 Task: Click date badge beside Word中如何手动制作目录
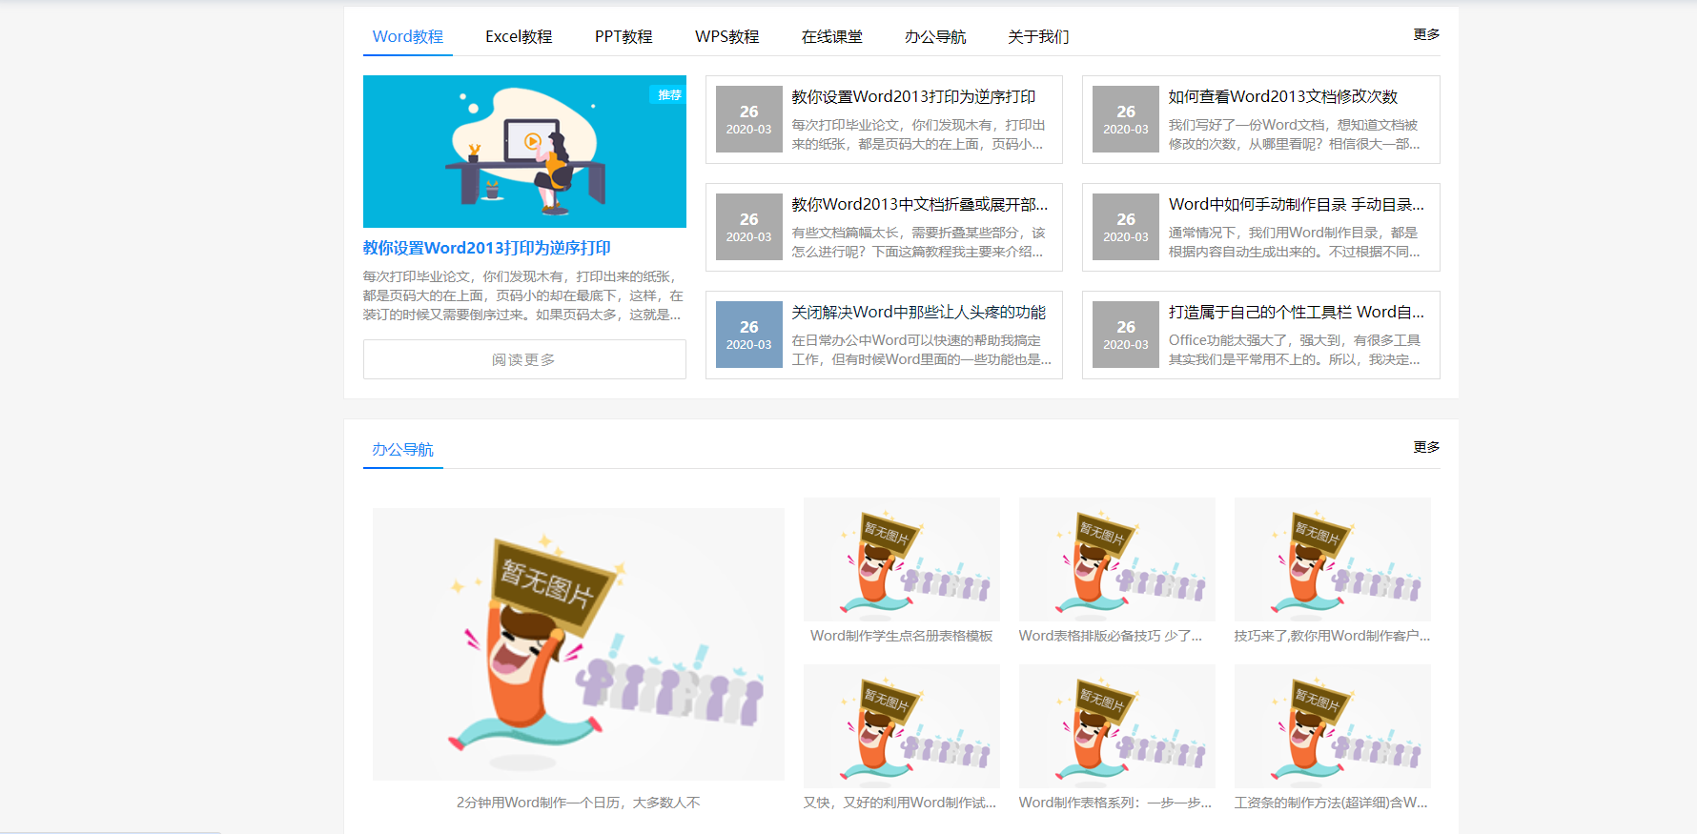click(1126, 227)
